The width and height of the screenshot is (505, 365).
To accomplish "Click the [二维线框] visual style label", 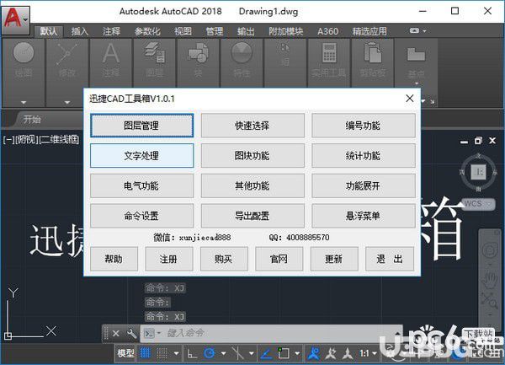I will coord(59,140).
